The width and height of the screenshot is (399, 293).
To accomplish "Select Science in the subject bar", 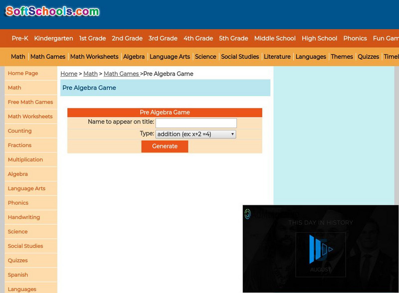I will (x=205, y=56).
